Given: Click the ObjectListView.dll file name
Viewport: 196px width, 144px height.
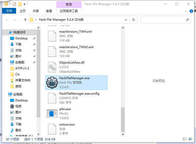Looking at the screenshot, I should click(x=72, y=63).
